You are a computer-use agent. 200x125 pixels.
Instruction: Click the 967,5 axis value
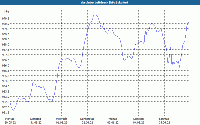point(6,50)
